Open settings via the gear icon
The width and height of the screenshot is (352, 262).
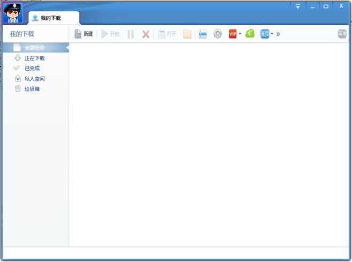pyautogui.click(x=218, y=34)
